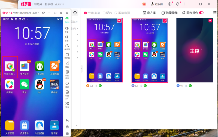Toggle the 全选(3/3) checkbox
Image resolution: width=218 pixels, height=137 pixels.
(x=85, y=13)
